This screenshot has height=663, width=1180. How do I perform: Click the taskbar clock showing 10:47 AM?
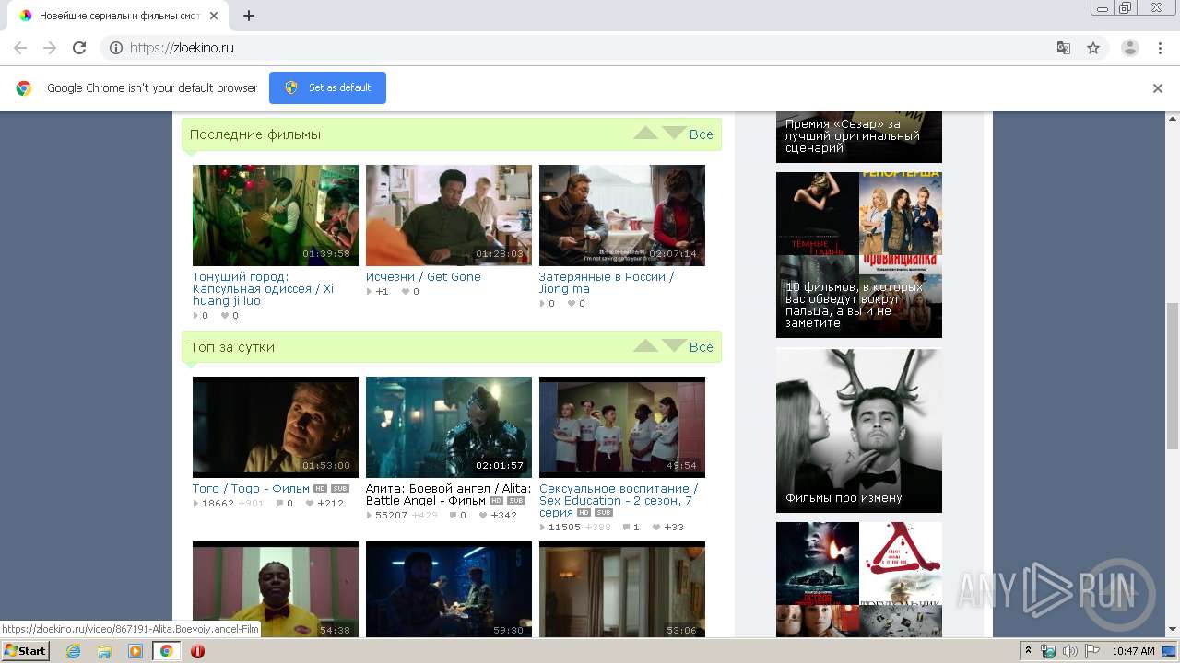(x=1133, y=651)
